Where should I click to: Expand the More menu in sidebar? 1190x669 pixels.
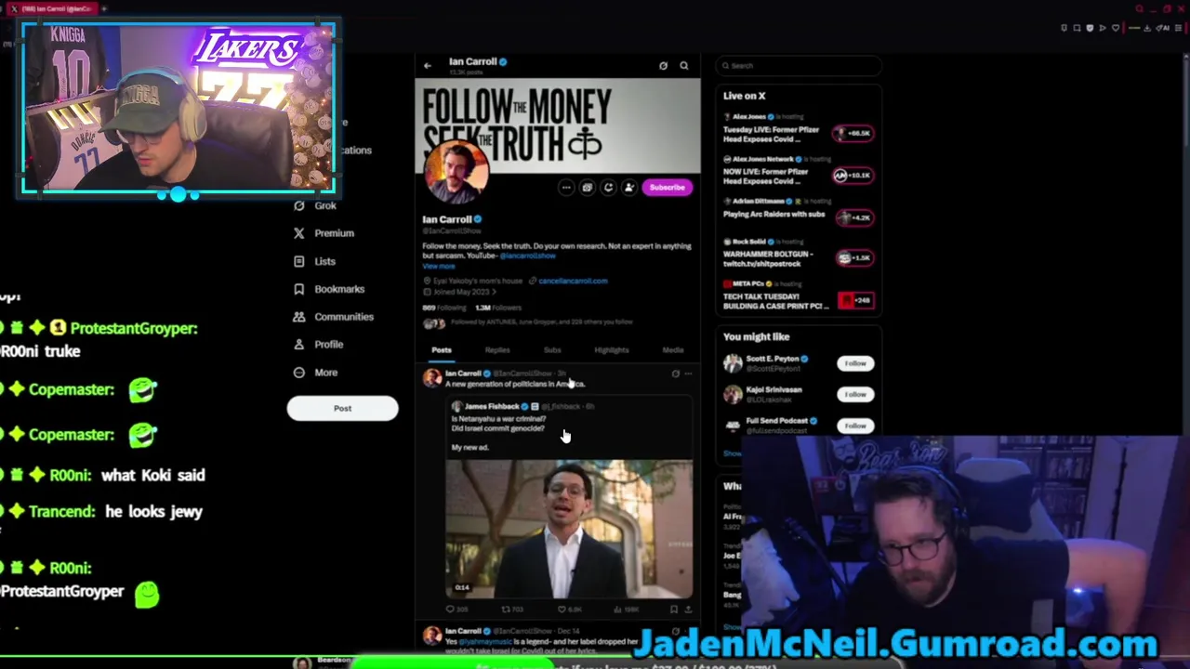point(325,373)
